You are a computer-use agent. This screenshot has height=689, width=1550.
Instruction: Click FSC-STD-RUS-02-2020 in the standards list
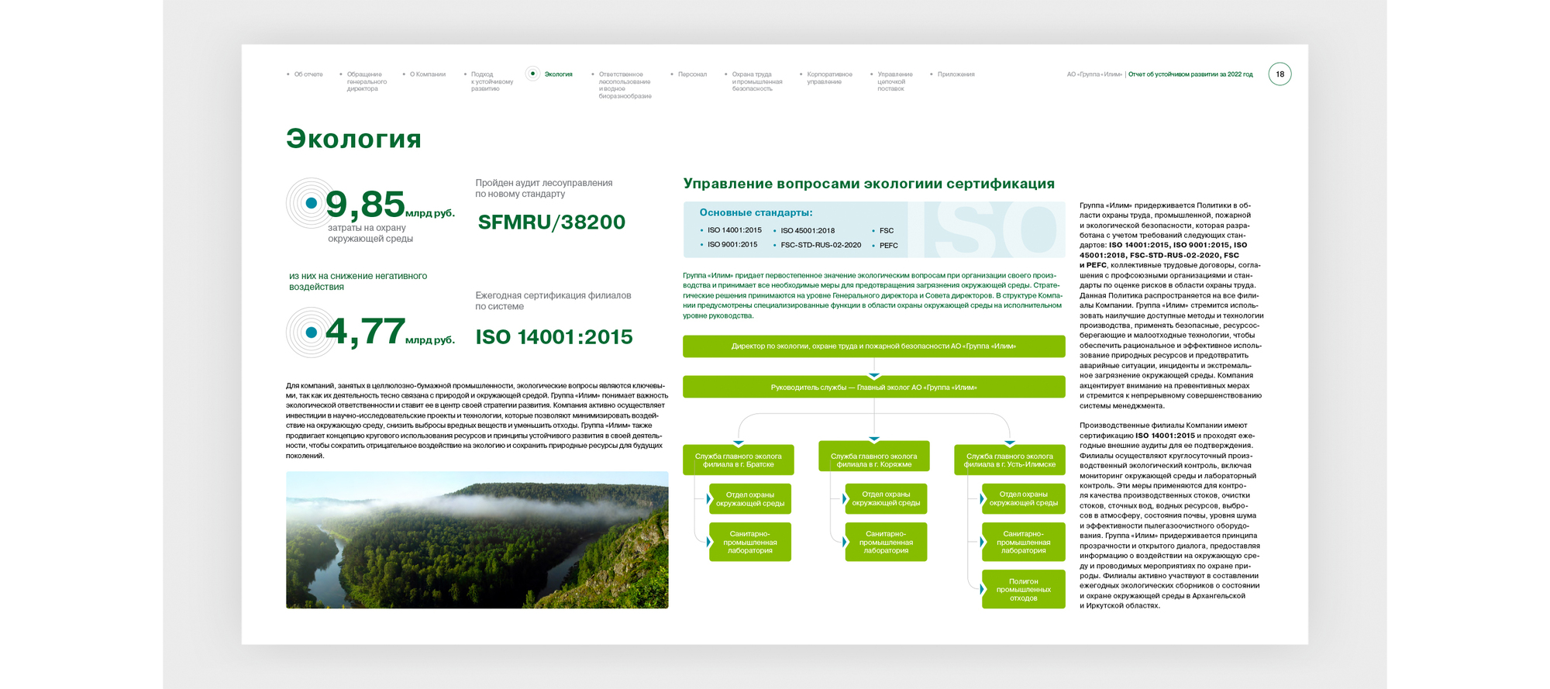click(821, 245)
